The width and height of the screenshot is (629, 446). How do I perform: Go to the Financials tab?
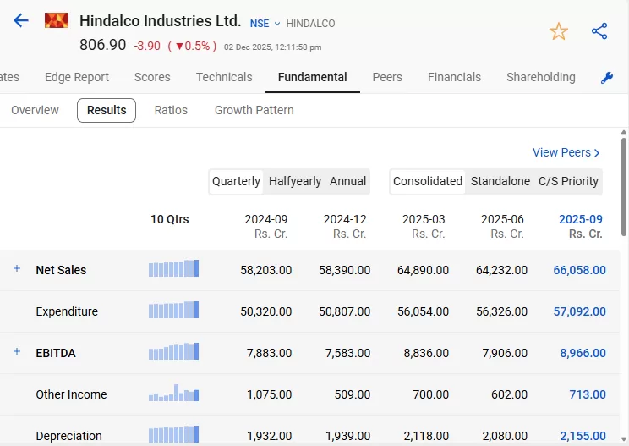pos(454,77)
